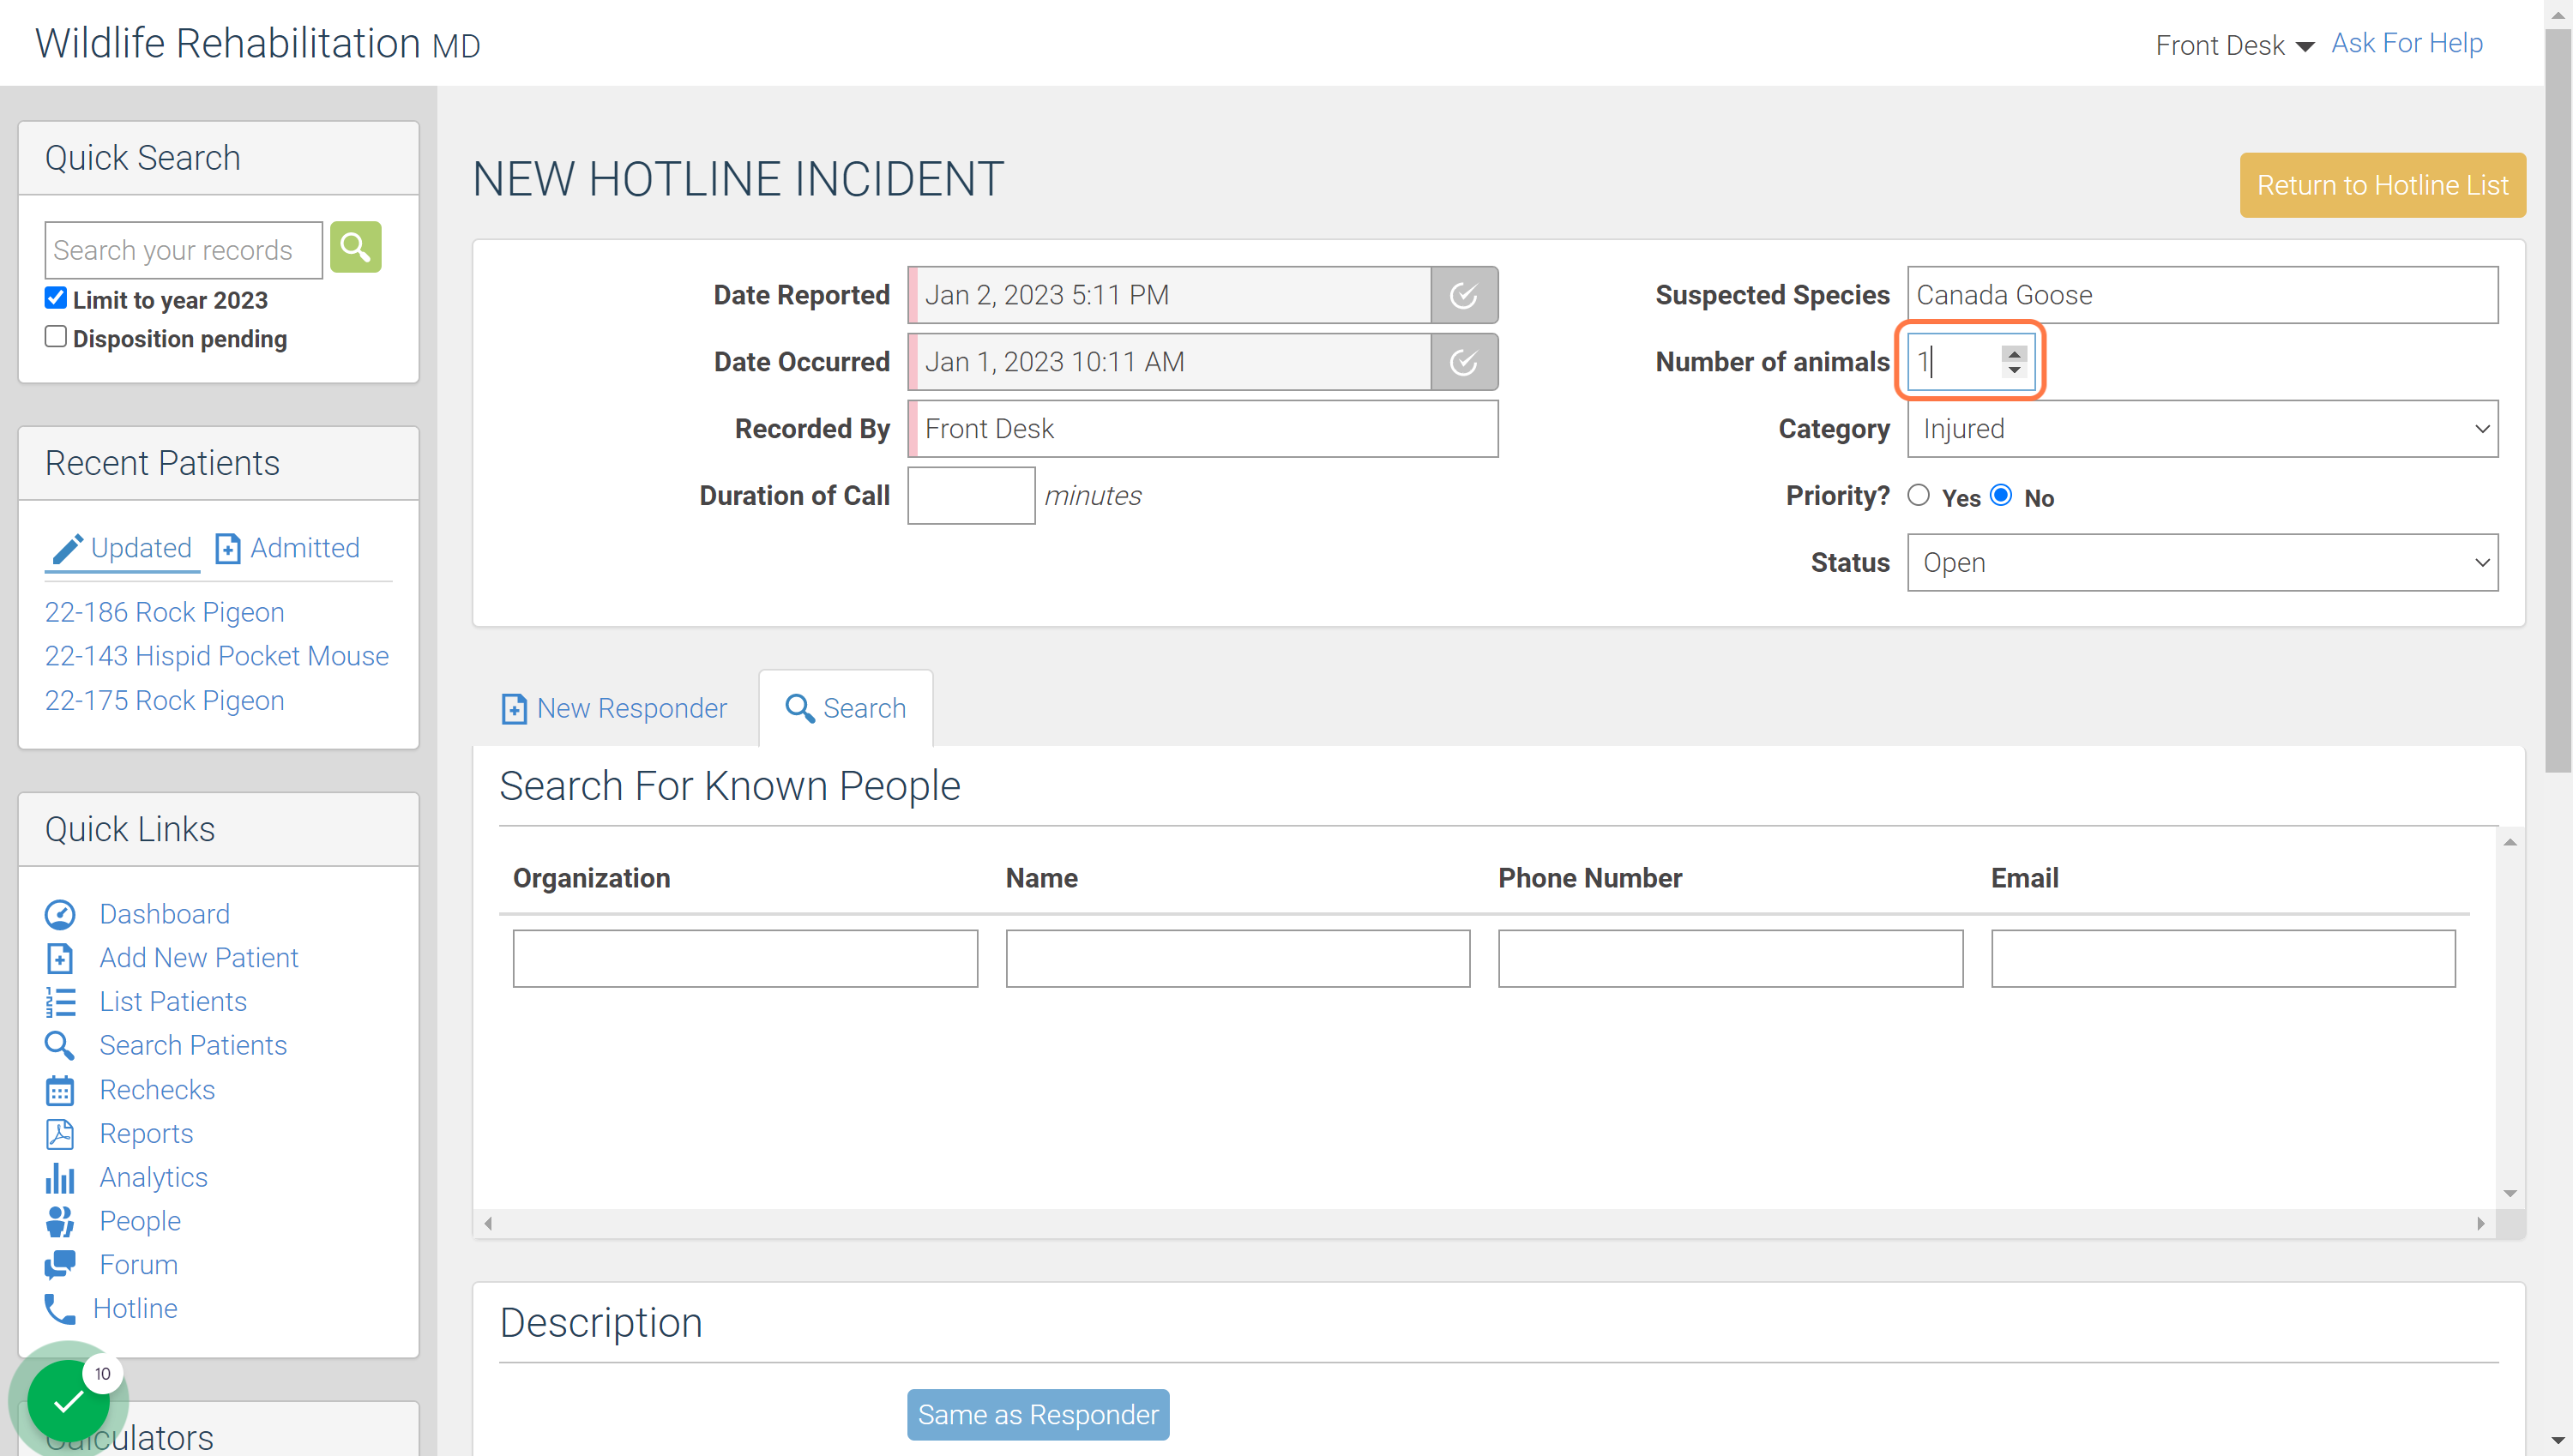Open the Front Desk user menu
Viewport: 2573px width, 1456px height.
pos(2234,45)
